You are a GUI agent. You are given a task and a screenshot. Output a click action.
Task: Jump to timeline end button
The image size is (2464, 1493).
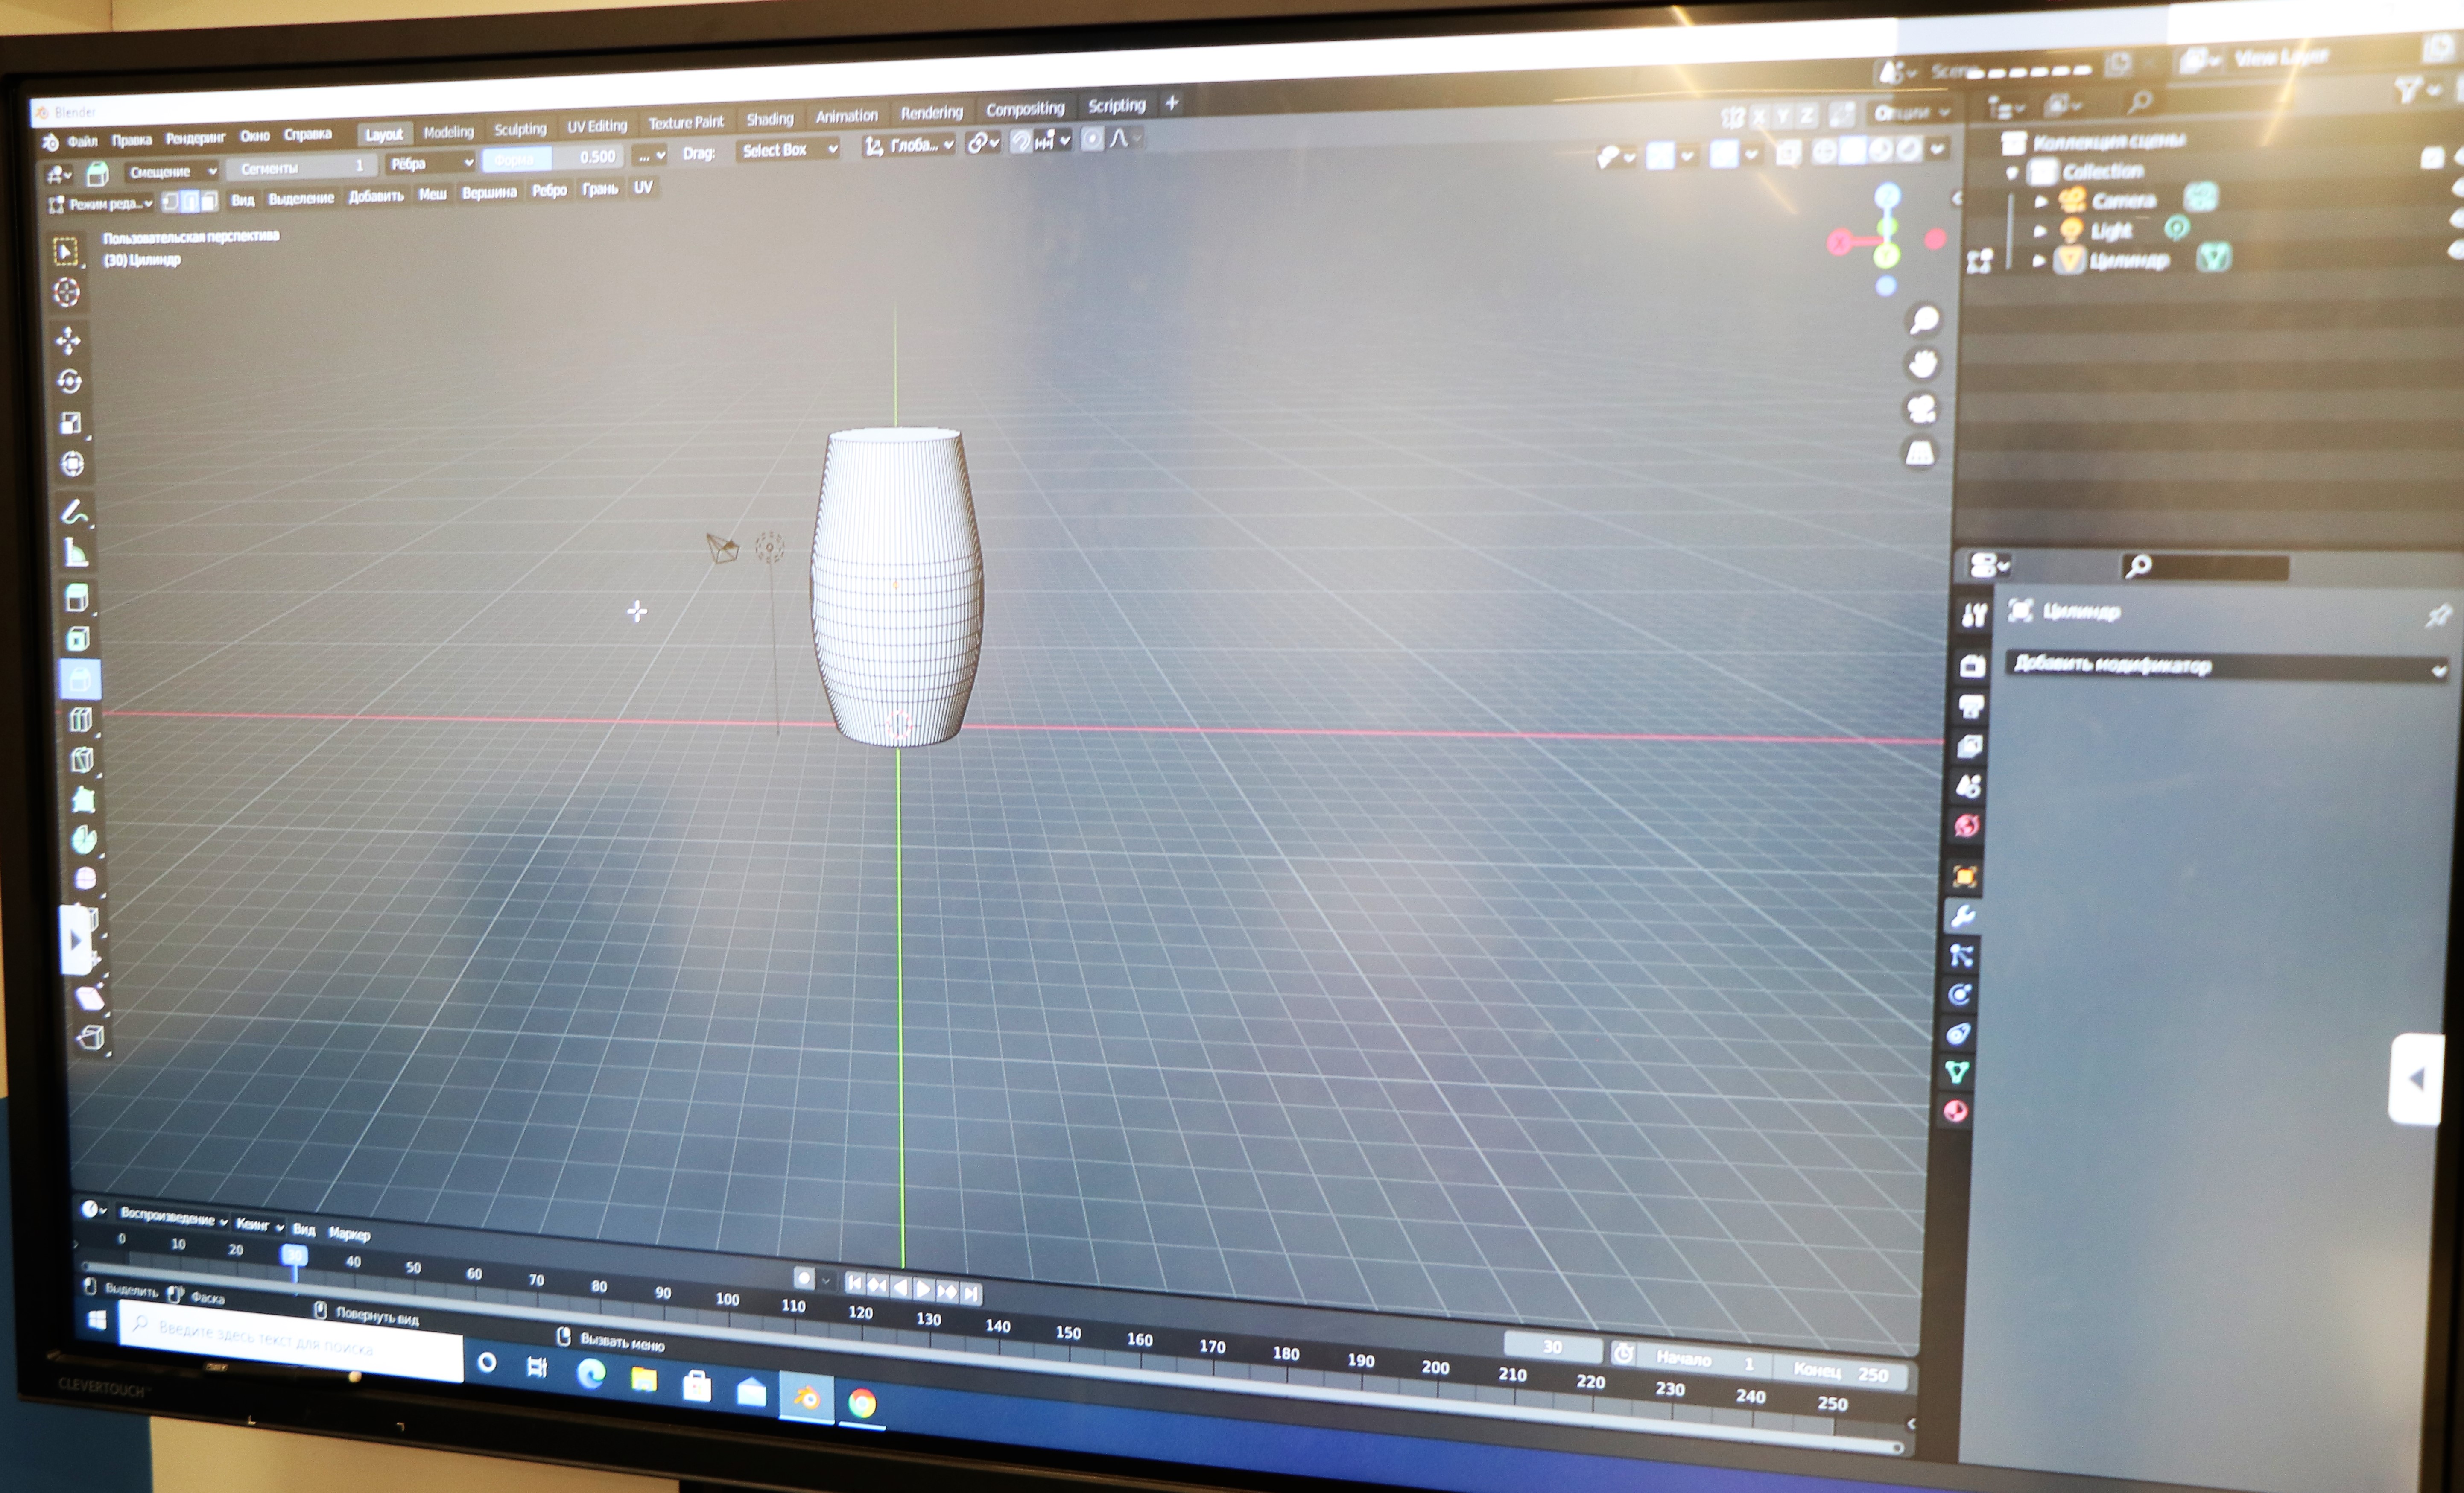(970, 1293)
